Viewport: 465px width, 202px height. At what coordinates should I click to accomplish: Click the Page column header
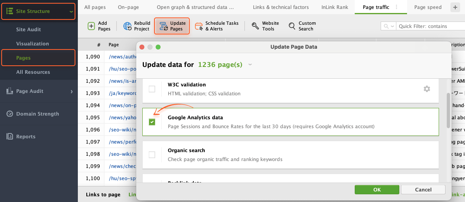[x=114, y=45]
